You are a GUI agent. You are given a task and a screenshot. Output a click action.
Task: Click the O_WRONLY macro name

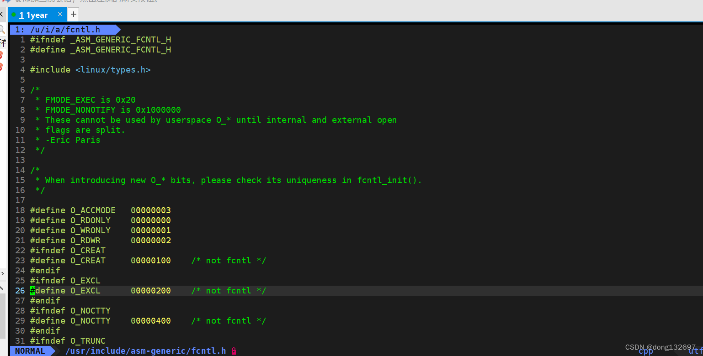pos(91,230)
